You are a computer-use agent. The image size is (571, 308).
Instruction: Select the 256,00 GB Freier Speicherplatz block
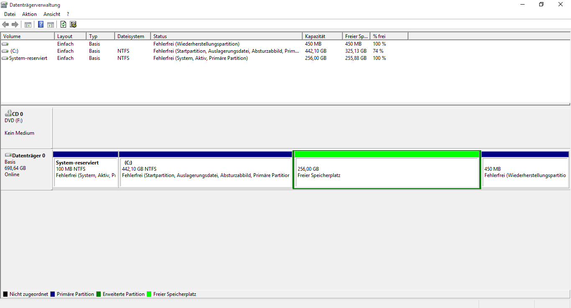pyautogui.click(x=386, y=172)
